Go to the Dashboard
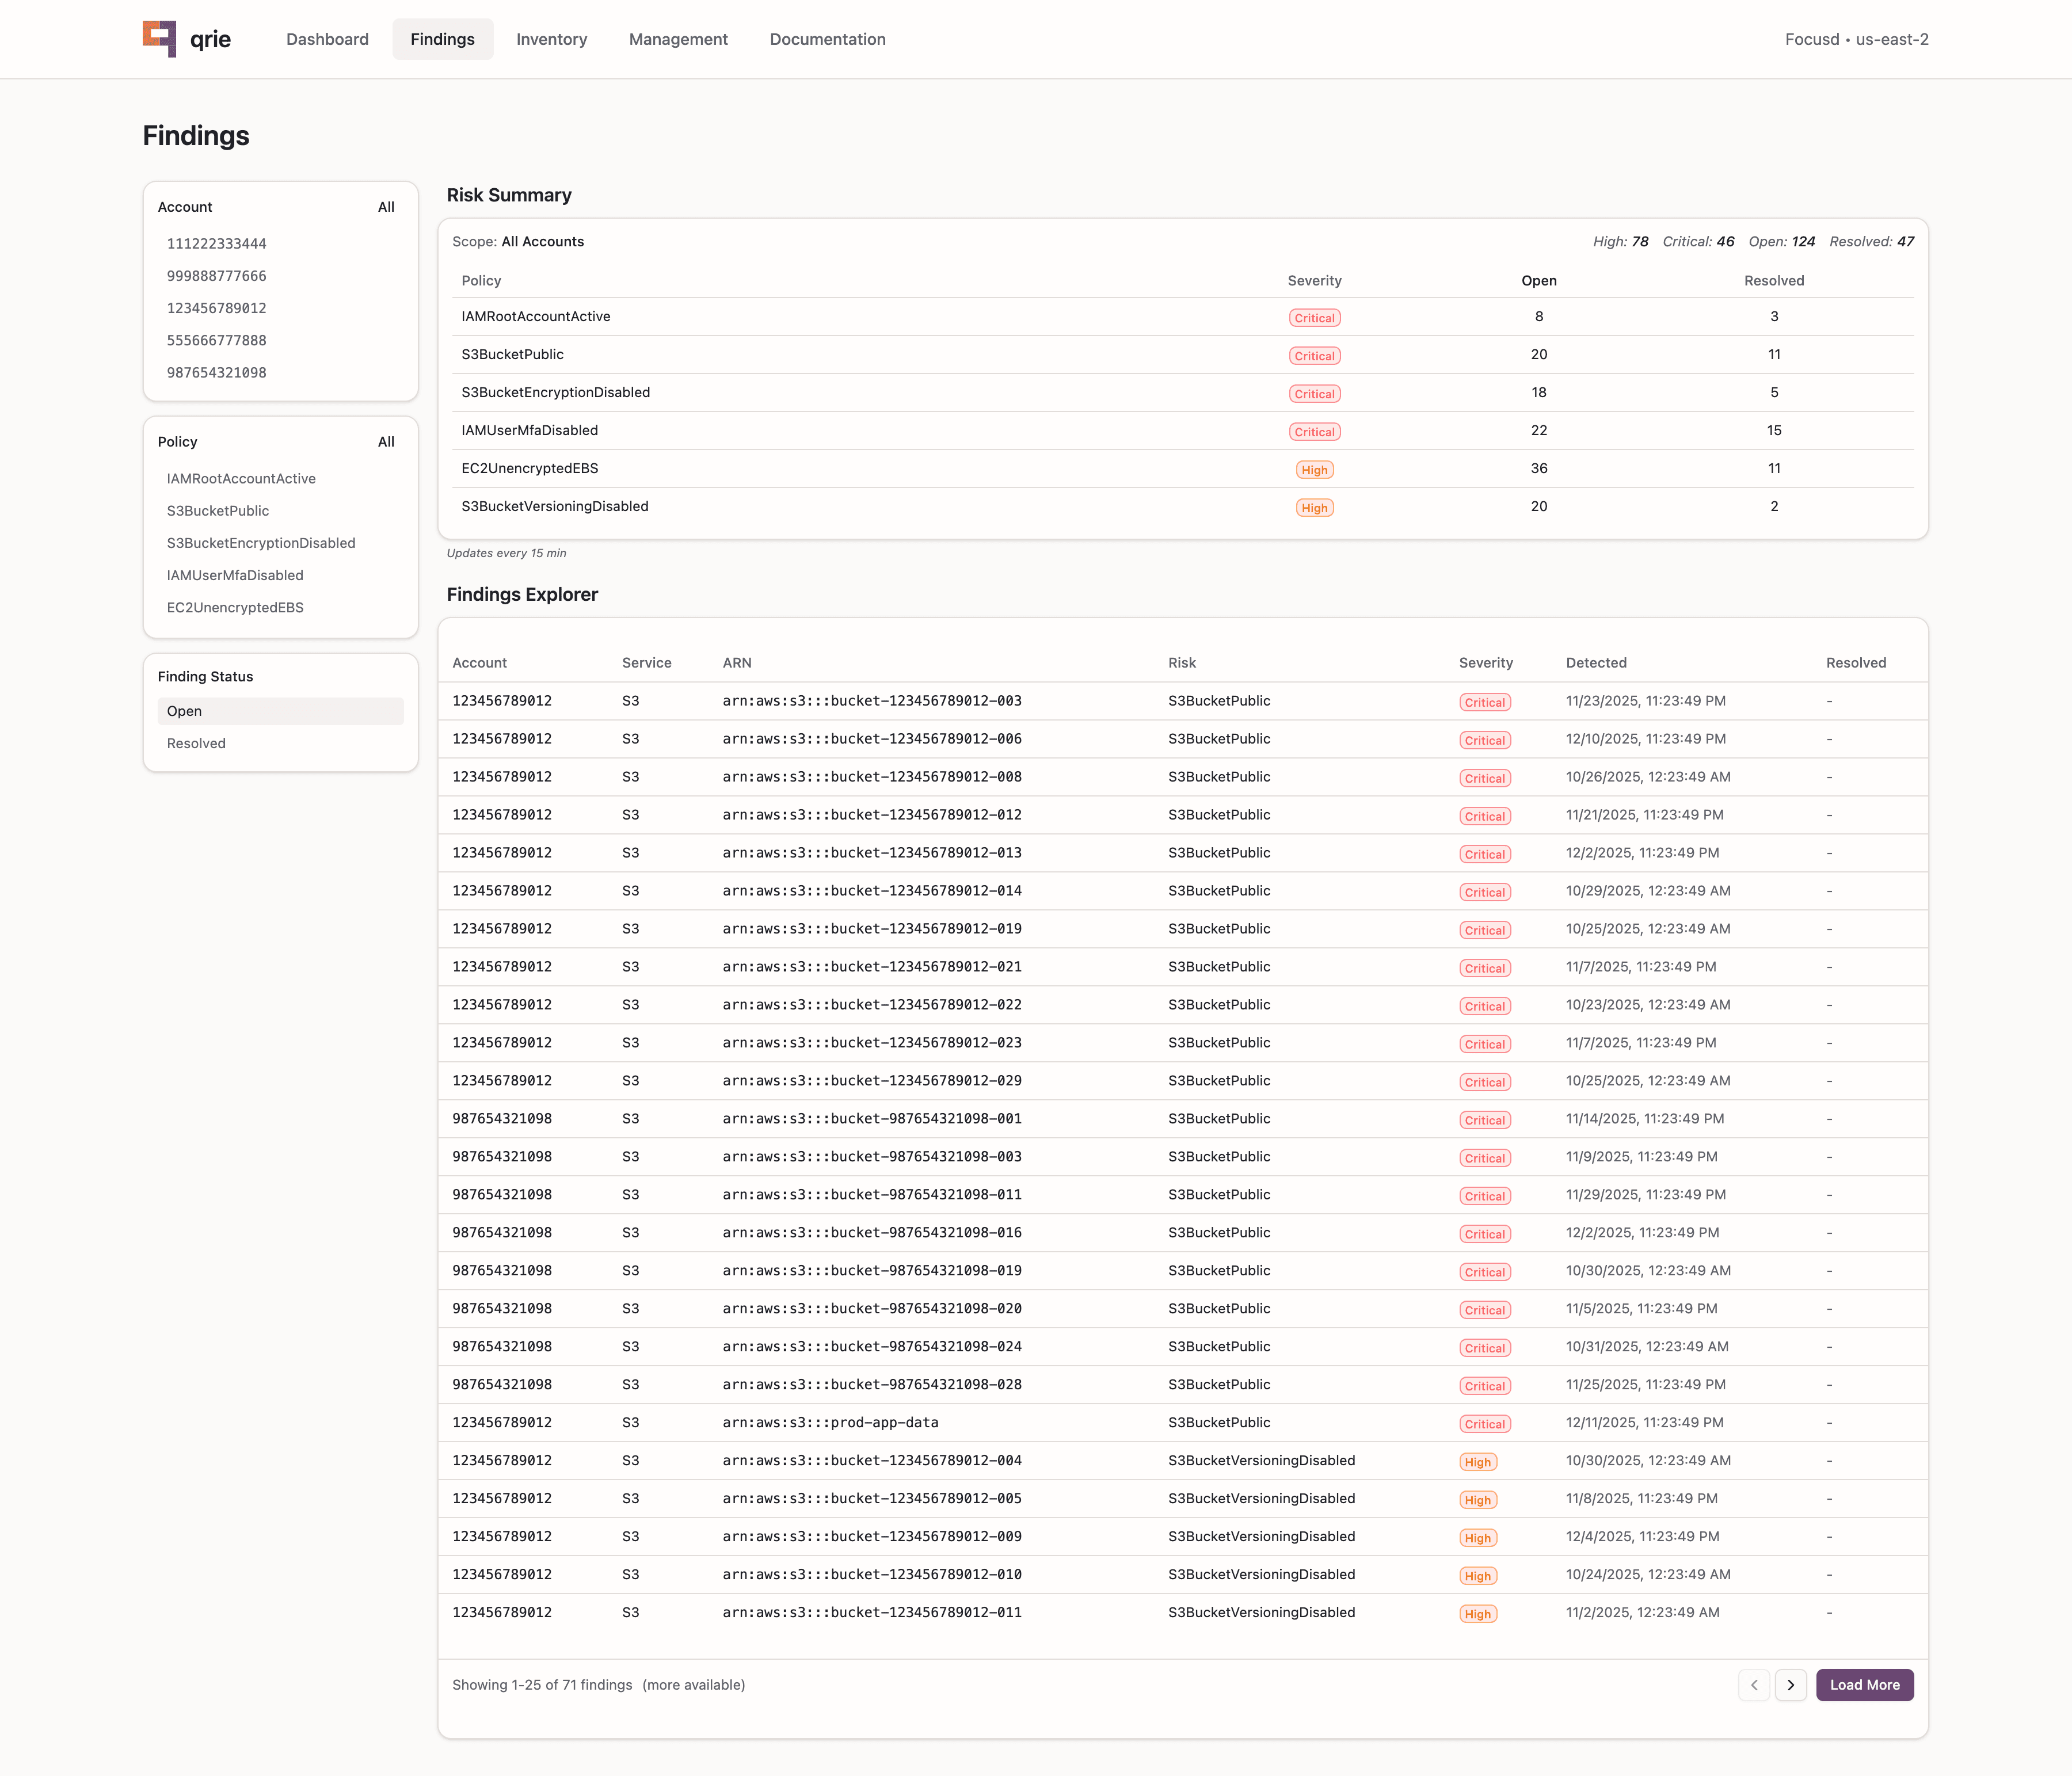This screenshot has height=1776, width=2072. pyautogui.click(x=327, y=39)
